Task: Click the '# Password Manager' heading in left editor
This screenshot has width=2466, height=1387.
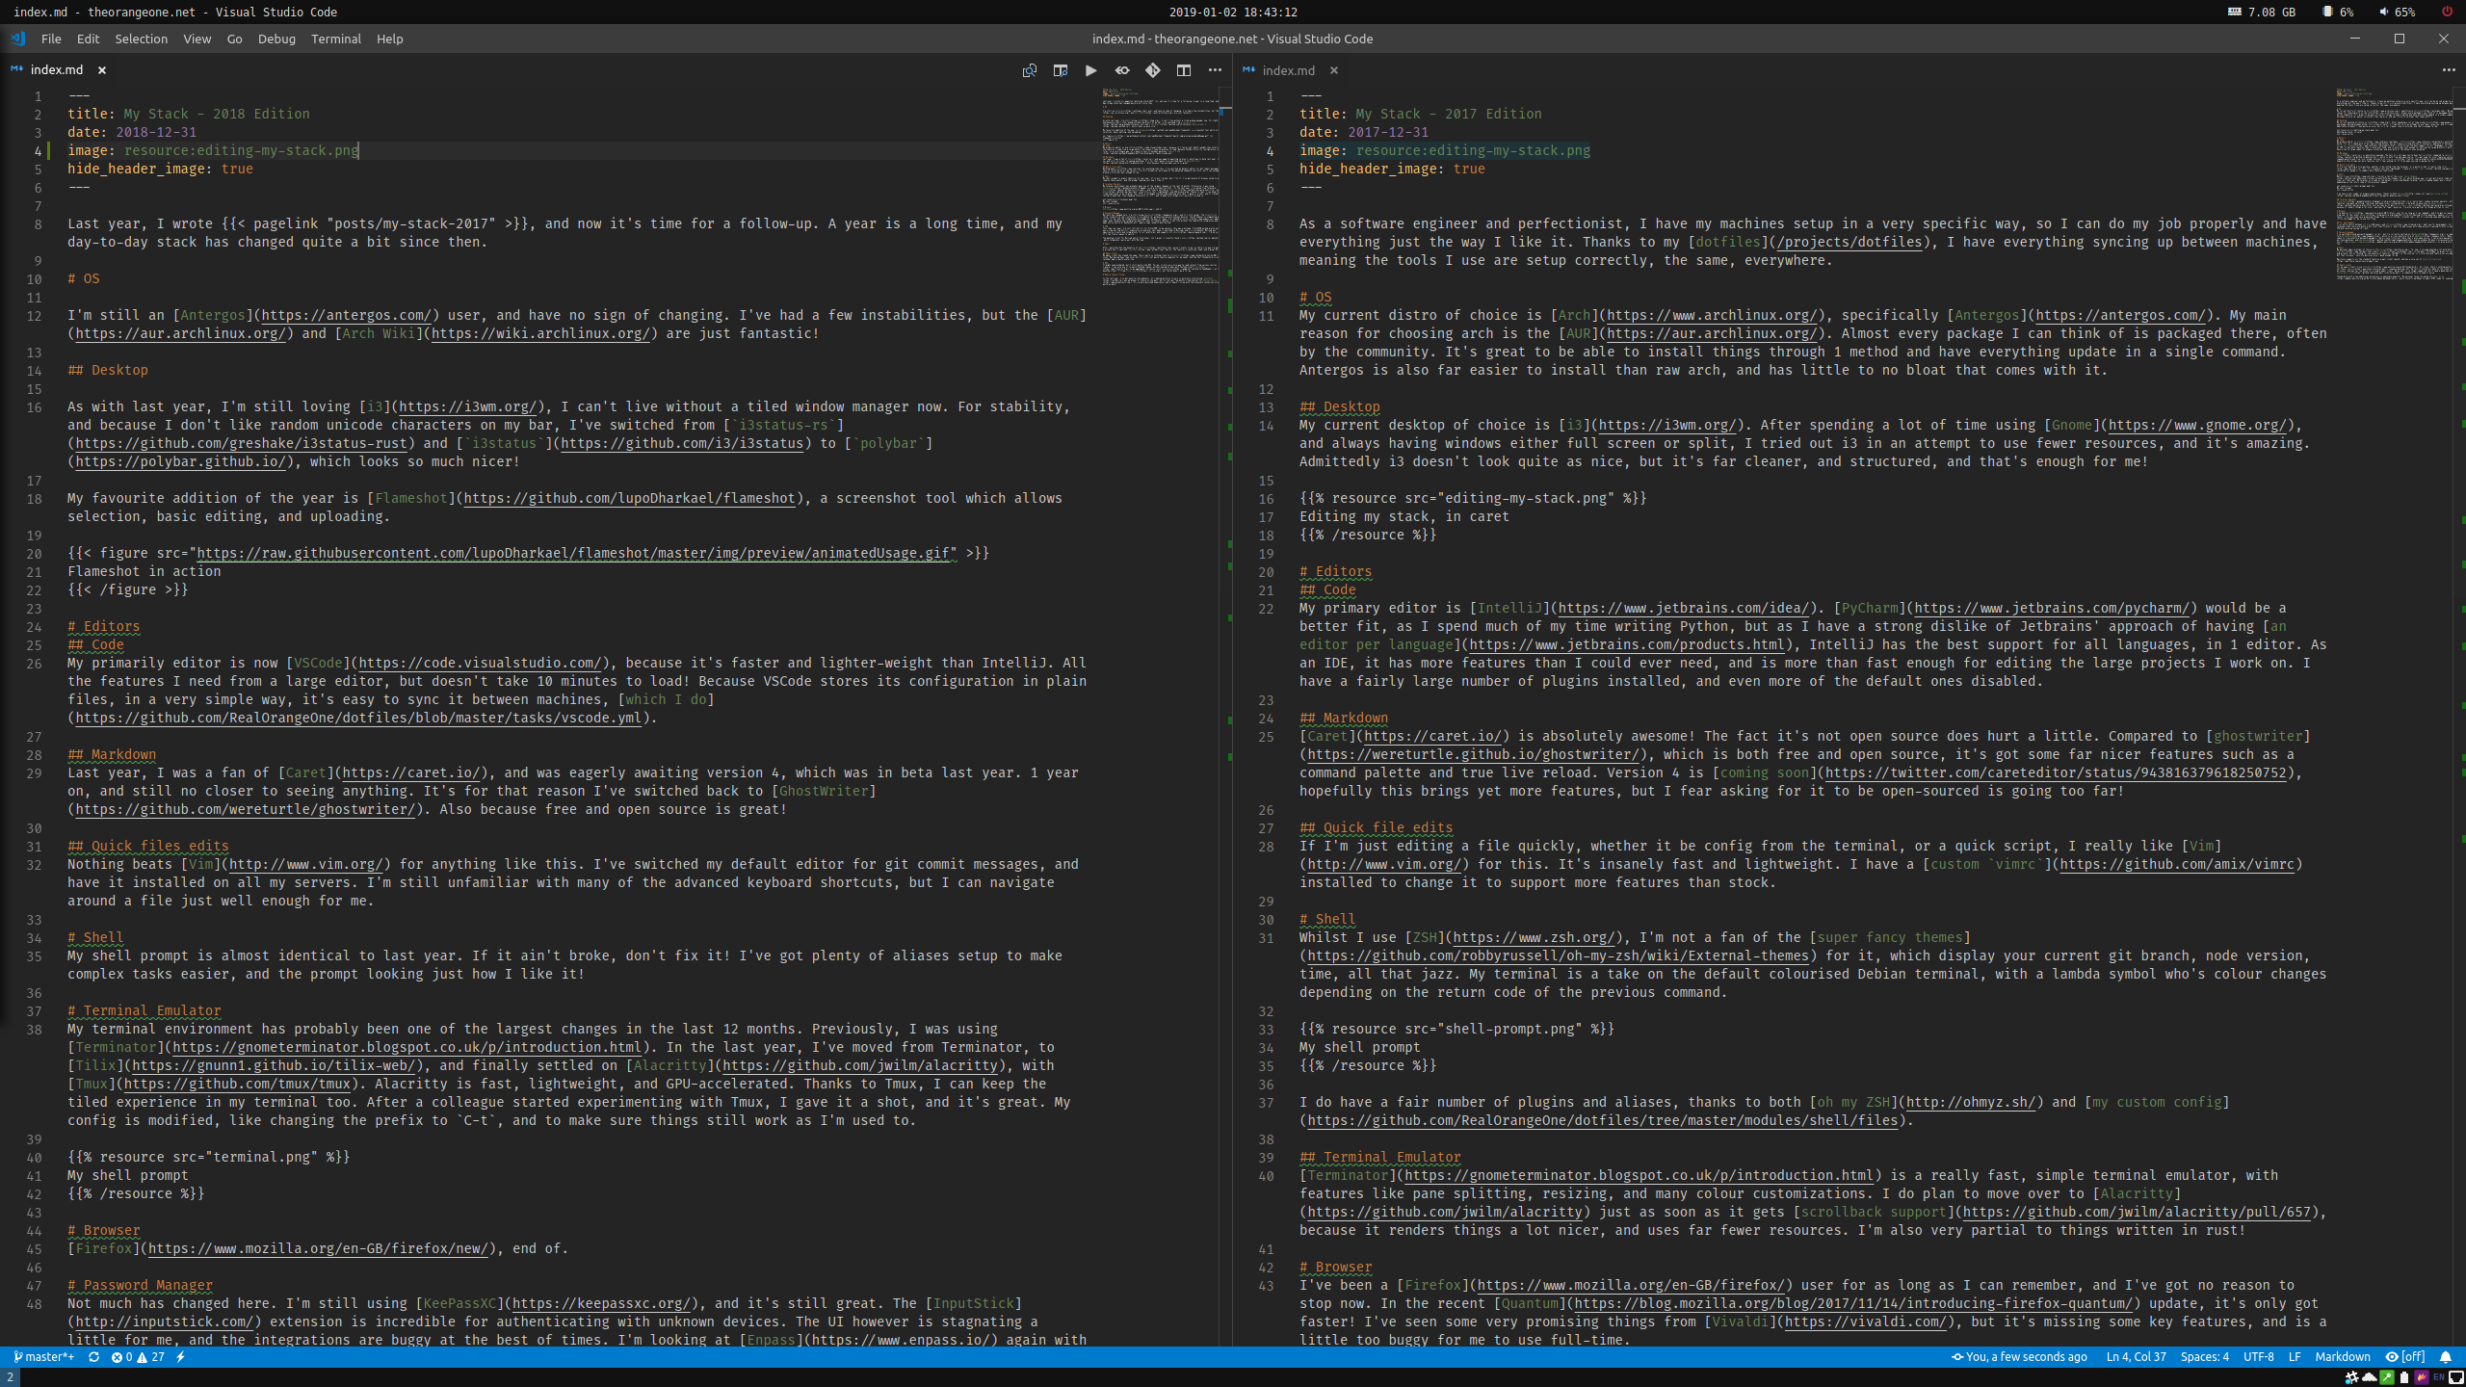Action: pos(141,1285)
